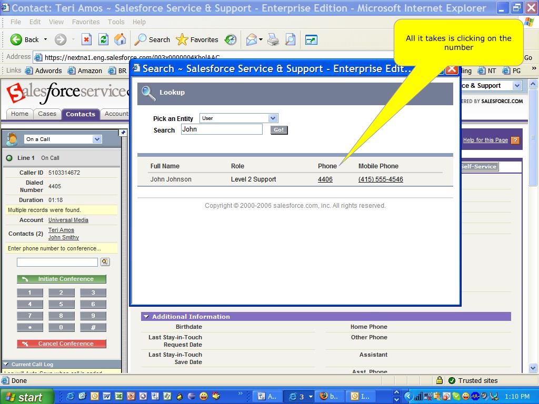Open the Amazon favorite in Links bar
This screenshot has height=404, width=539.
85,70
